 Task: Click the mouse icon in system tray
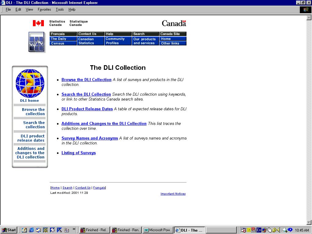click(x=269, y=230)
